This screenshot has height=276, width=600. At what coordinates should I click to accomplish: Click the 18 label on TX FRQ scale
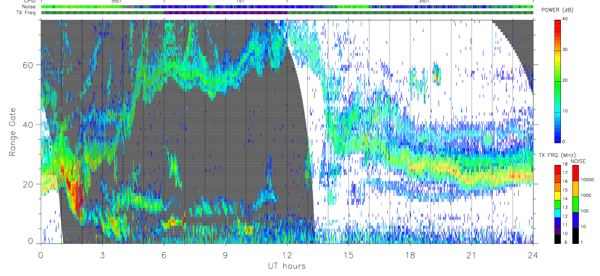[565, 164]
